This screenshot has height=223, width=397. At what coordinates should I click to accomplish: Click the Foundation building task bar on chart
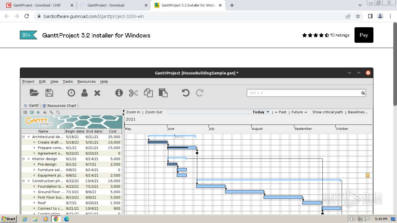(211, 186)
